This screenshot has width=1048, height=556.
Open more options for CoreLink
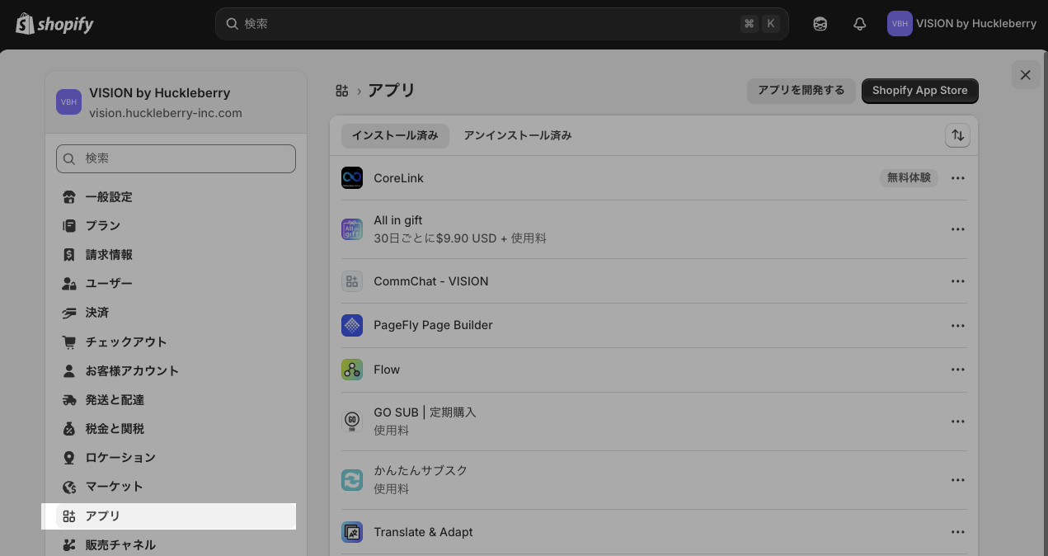pos(957,178)
